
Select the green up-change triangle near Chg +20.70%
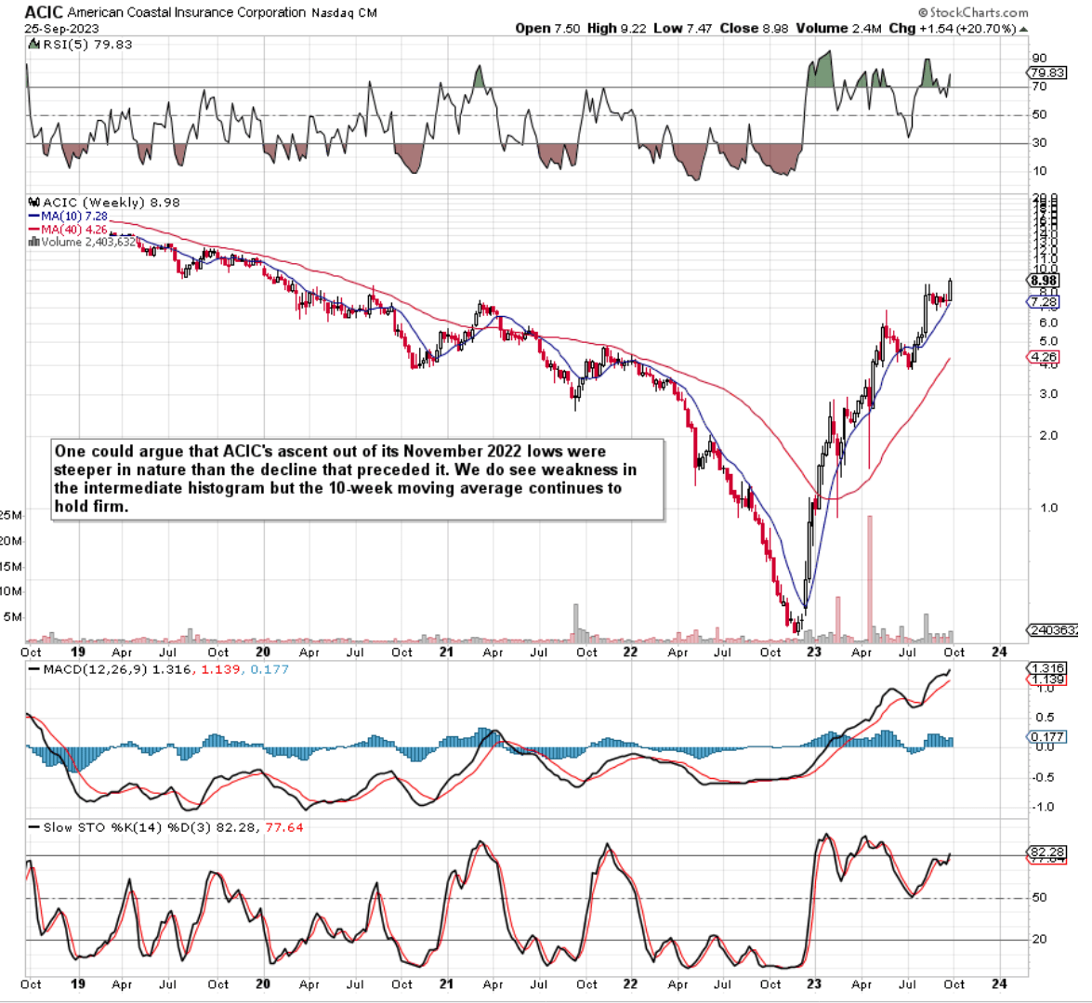(x=1022, y=29)
